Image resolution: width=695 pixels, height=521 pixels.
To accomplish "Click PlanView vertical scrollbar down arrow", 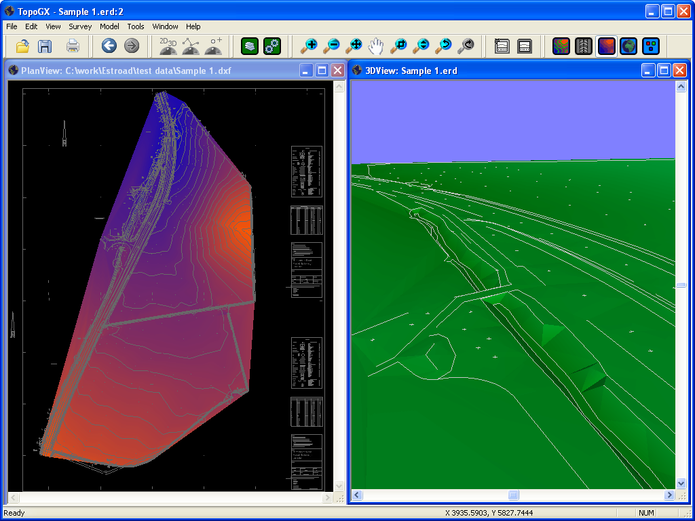I will click(x=339, y=486).
